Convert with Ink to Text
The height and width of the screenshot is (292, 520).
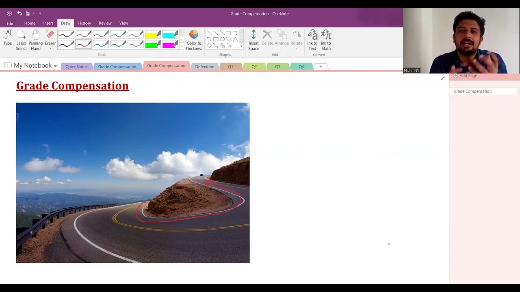click(x=312, y=40)
